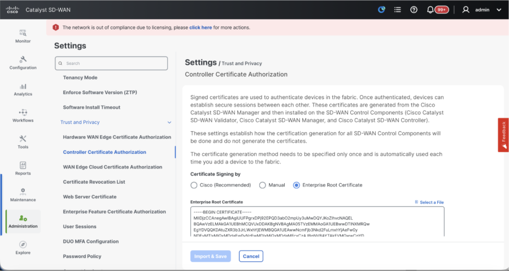Open the Configuration wrench icon
This screenshot has width=509, height=271.
coord(23,62)
